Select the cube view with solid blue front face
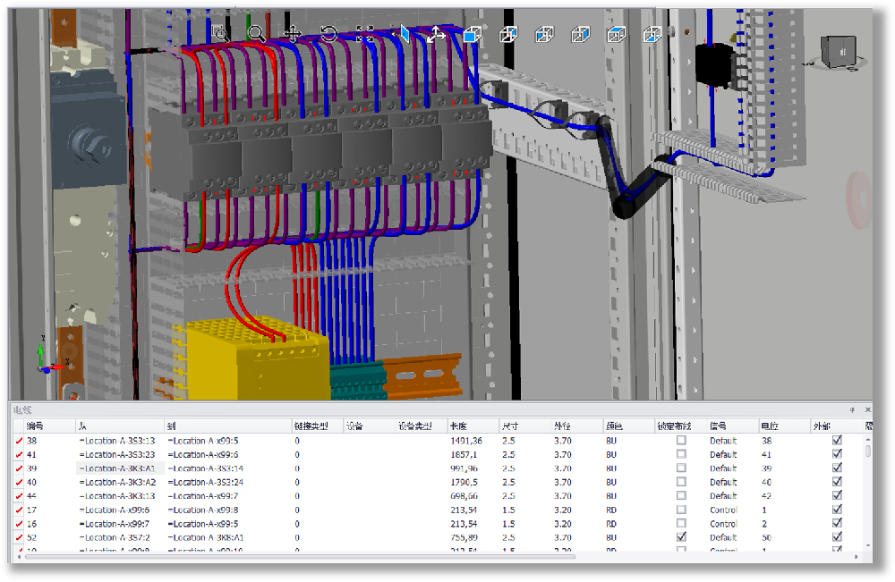Image resolution: width=895 pixels, height=582 pixels. [473, 34]
